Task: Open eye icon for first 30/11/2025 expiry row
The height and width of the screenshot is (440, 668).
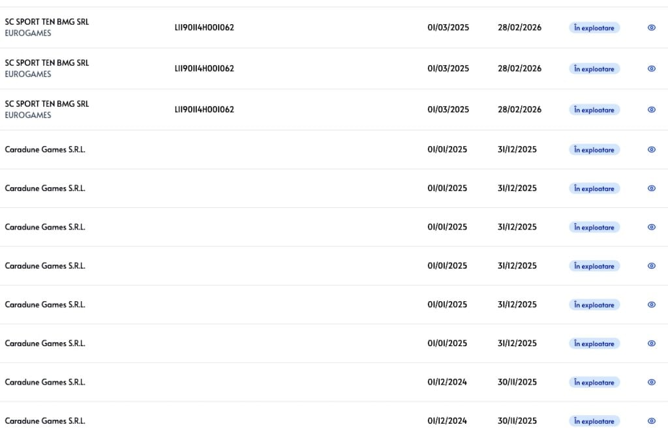Action: [x=651, y=382]
